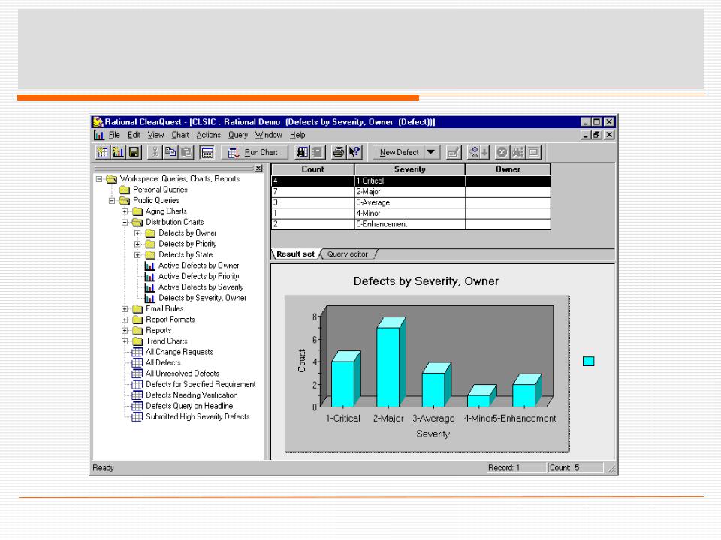Image resolution: width=721 pixels, height=540 pixels.
Task: Click the icon between circular X and rectangle
Action: click(517, 152)
